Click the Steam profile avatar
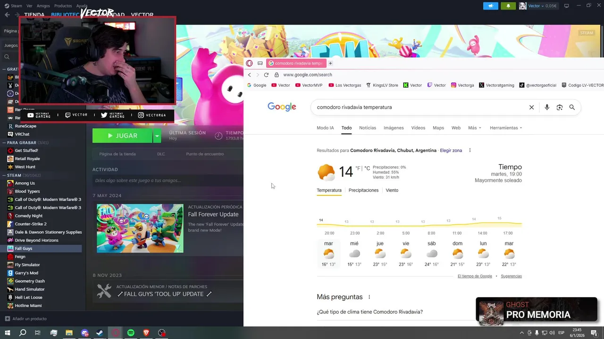Image resolution: width=604 pixels, height=339 pixels. [522, 6]
